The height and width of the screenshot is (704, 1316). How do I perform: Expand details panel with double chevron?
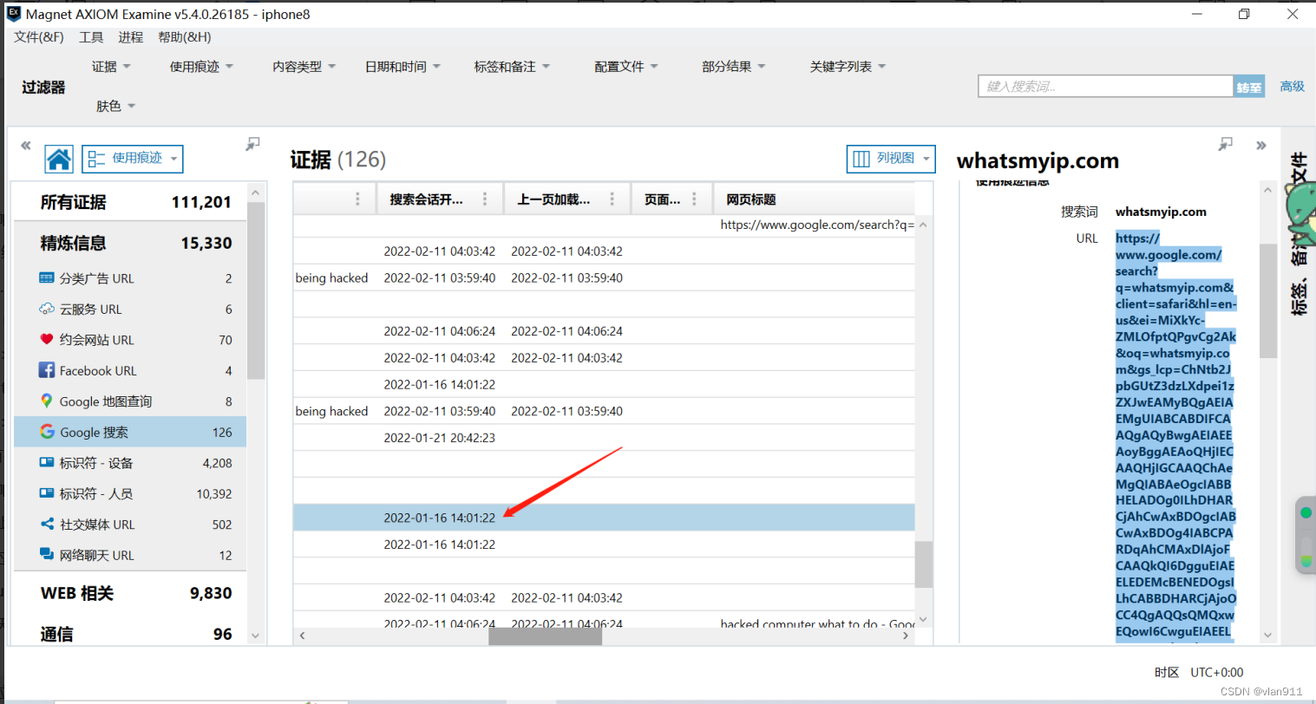pyautogui.click(x=1261, y=146)
